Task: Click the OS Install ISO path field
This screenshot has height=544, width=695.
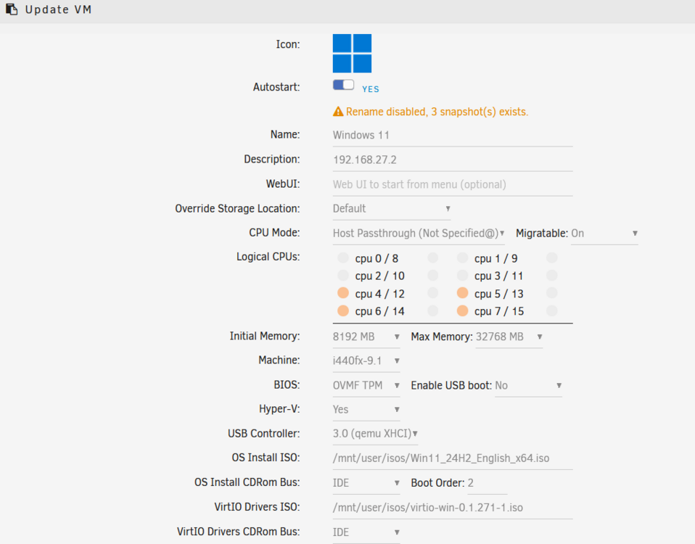Action: (x=453, y=458)
